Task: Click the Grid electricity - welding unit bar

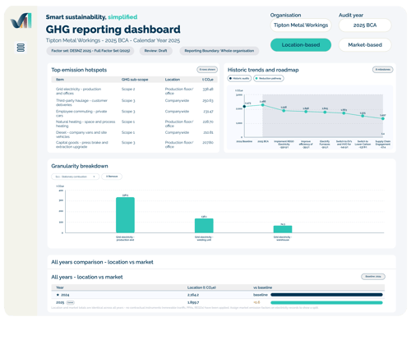Action: click(x=204, y=226)
